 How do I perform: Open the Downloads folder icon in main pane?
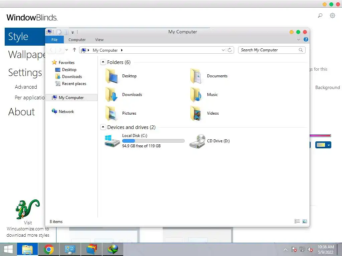point(112,95)
